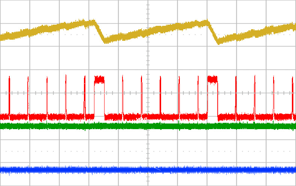Screen dimensions: 296x186
Task: Click the first falling edge of yellow sawtooth
Action: tap(100, 32)
